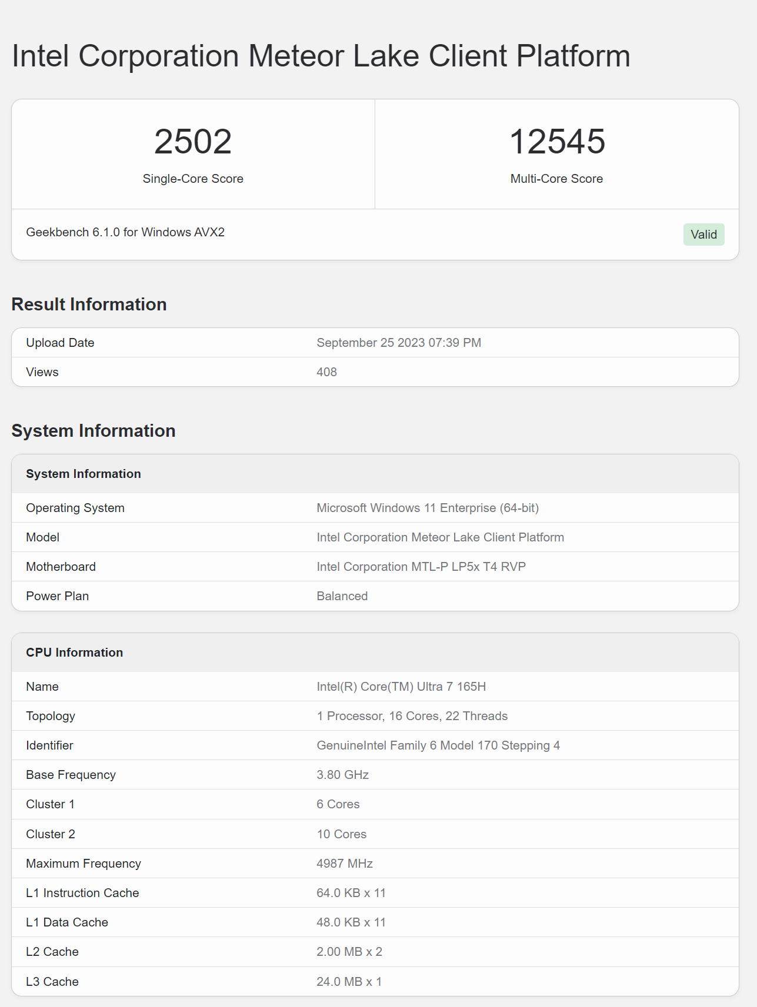The image size is (757, 1007).
Task: Click the single-core score 2502
Action: click(x=193, y=142)
